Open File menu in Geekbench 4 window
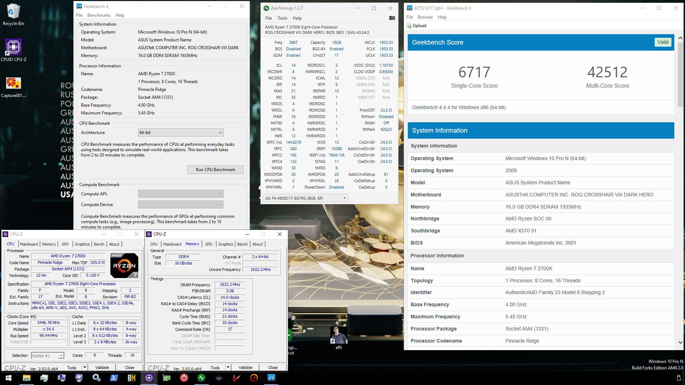The height and width of the screenshot is (385, 685). (79, 15)
